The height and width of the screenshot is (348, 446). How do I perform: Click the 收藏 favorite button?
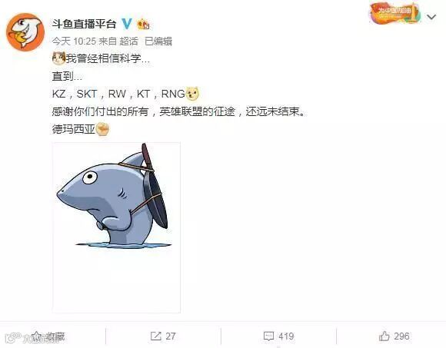(48, 336)
